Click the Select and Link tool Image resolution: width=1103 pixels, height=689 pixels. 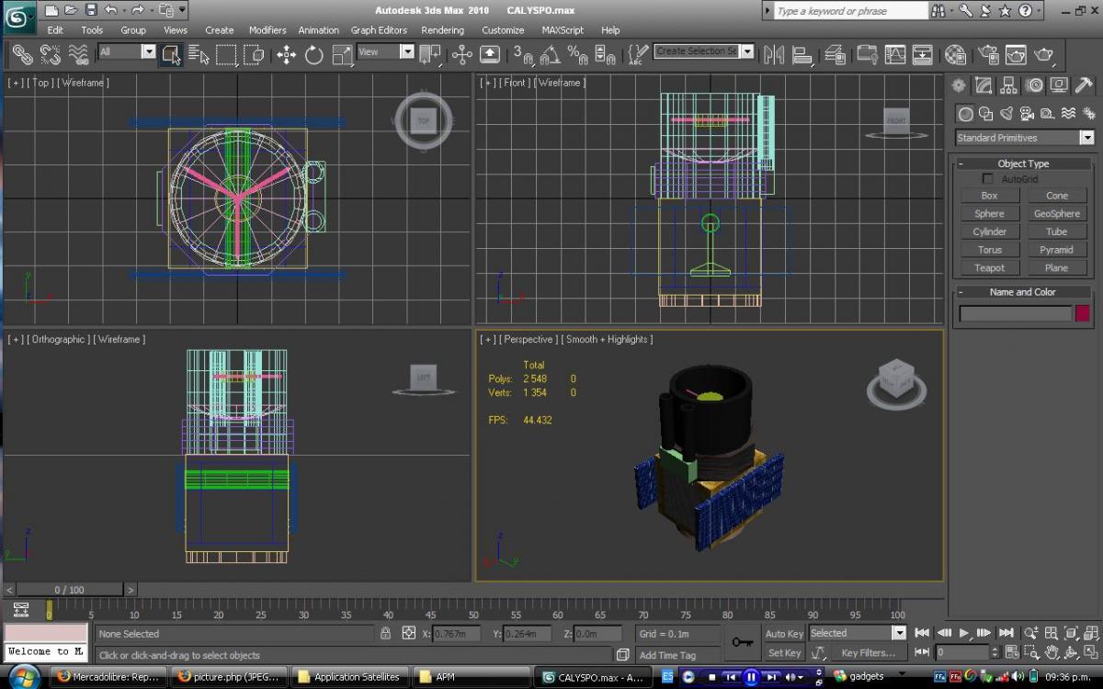22,54
